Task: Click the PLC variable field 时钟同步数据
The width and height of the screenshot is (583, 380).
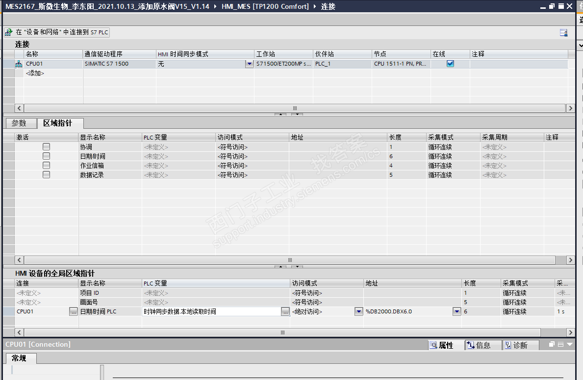Action: click(x=211, y=311)
